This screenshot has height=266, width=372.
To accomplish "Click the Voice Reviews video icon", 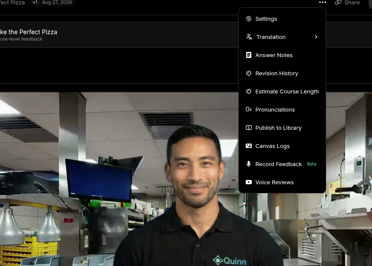I will pyautogui.click(x=249, y=182).
